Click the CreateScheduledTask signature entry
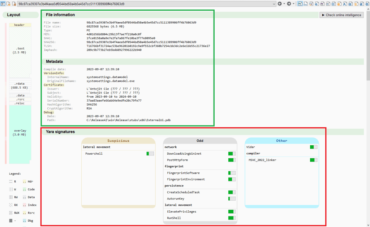This screenshot has width=370, height=227. coord(183,192)
